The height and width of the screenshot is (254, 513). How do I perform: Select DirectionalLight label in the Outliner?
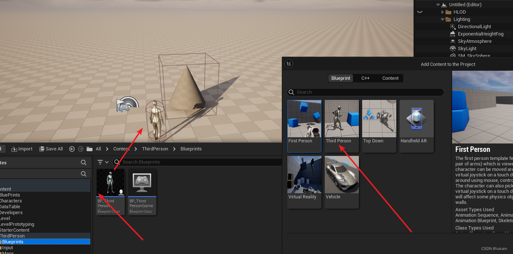coord(474,27)
